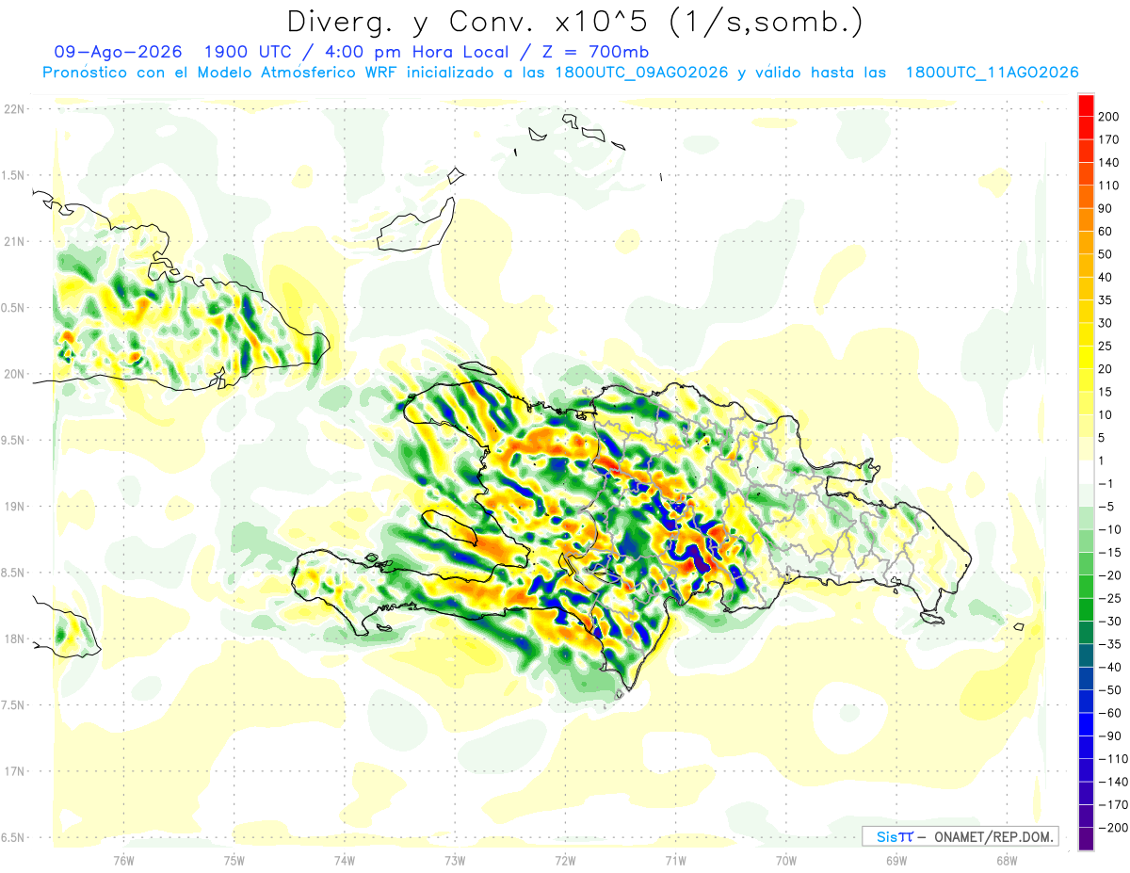Image resolution: width=1130 pixels, height=873 pixels.
Task: Click the '90' colorbar value
Action: [x=1106, y=208]
